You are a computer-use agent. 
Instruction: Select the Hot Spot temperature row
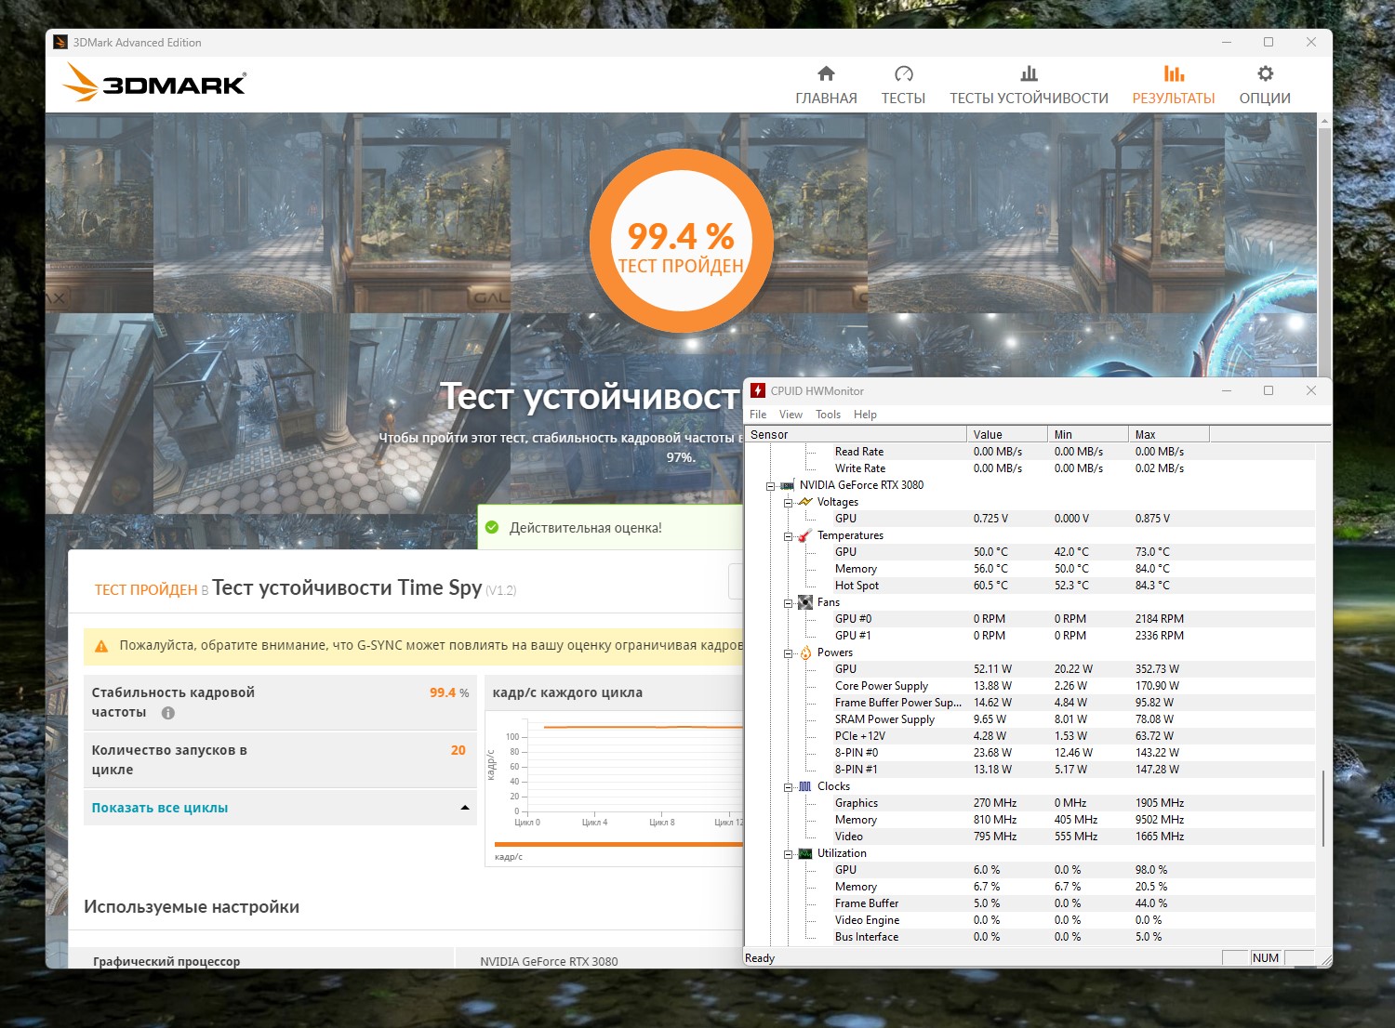point(1030,586)
